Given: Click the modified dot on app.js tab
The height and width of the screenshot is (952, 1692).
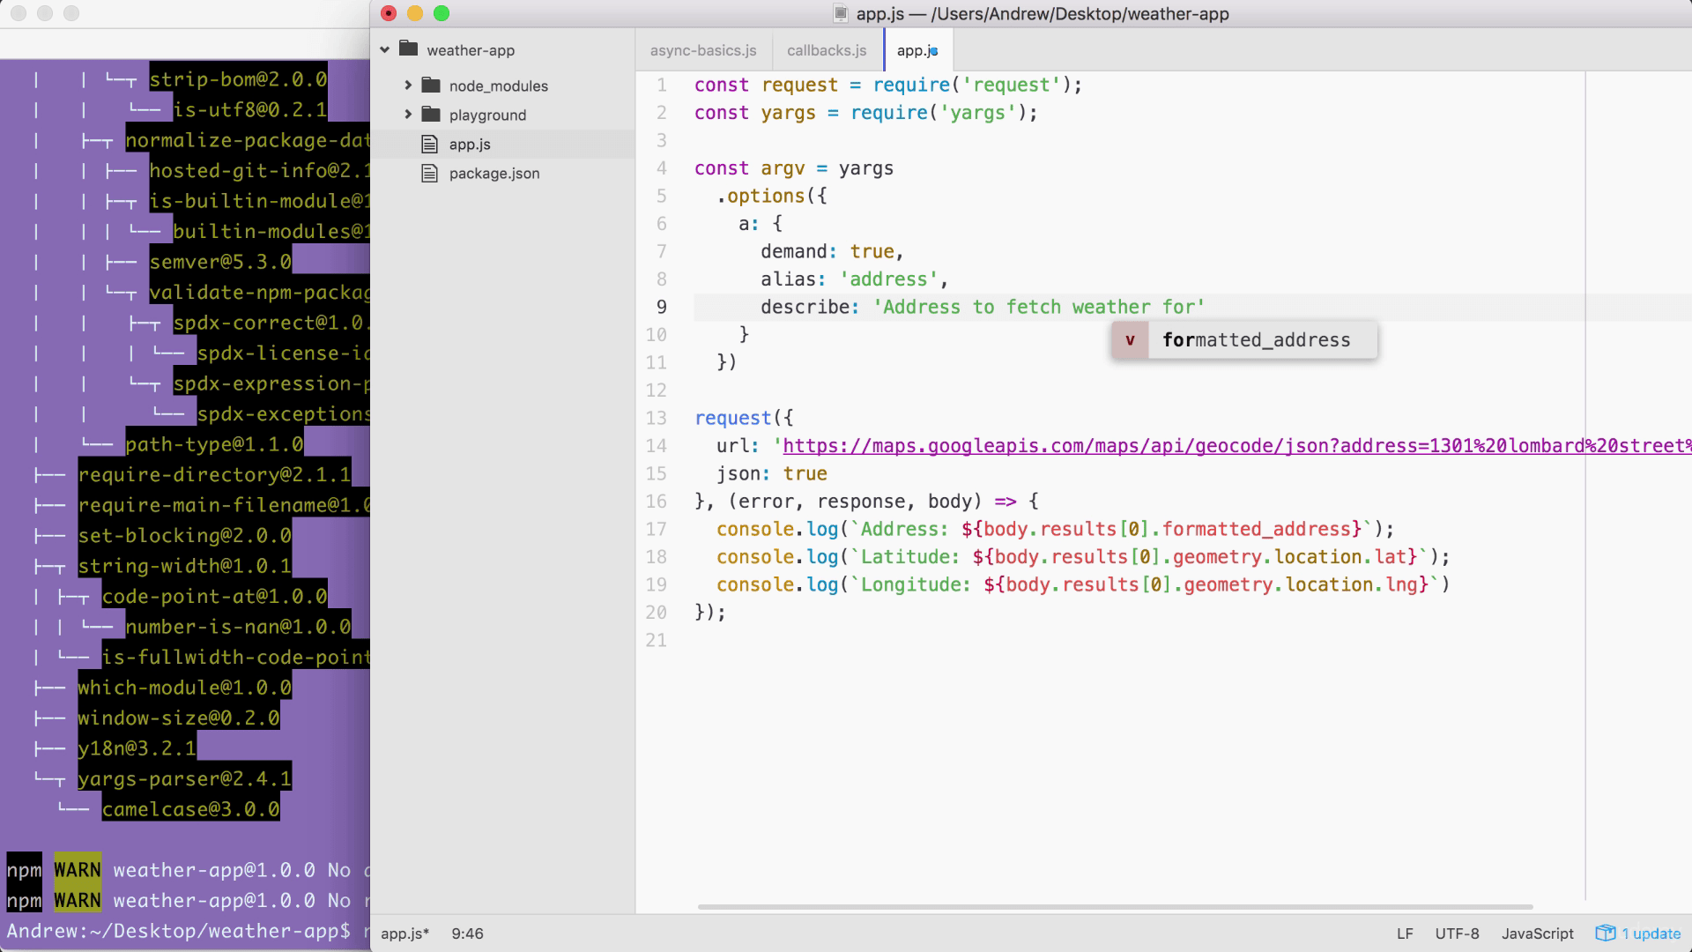Looking at the screenshot, I should click(x=934, y=51).
